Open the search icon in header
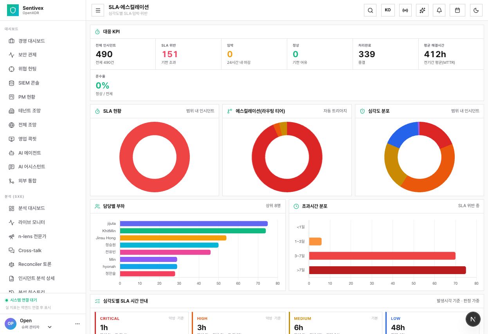This screenshot has height=334, width=488. 370,10
